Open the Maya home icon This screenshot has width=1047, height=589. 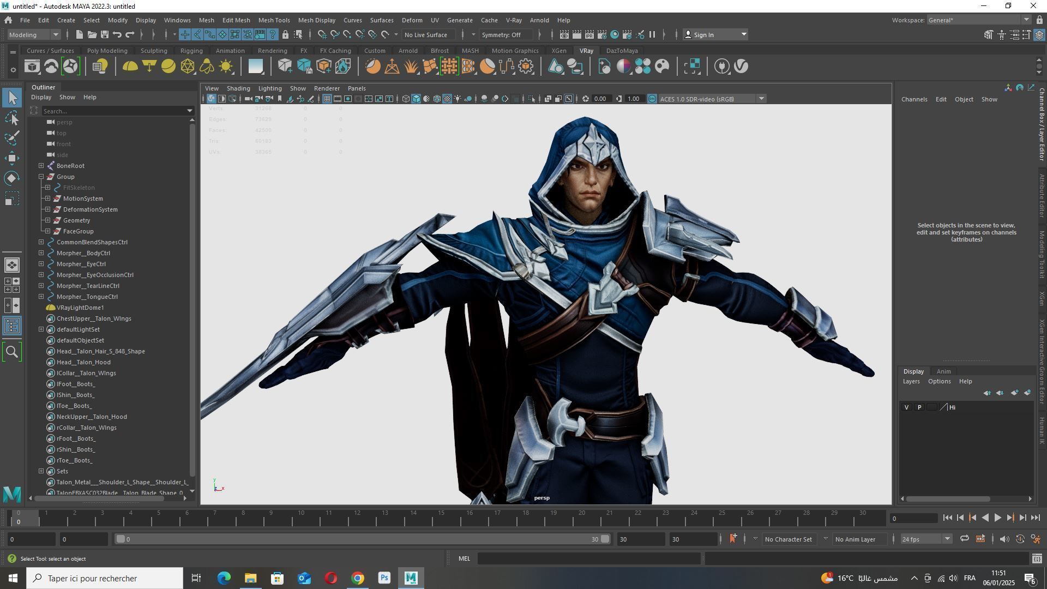pos(8,20)
